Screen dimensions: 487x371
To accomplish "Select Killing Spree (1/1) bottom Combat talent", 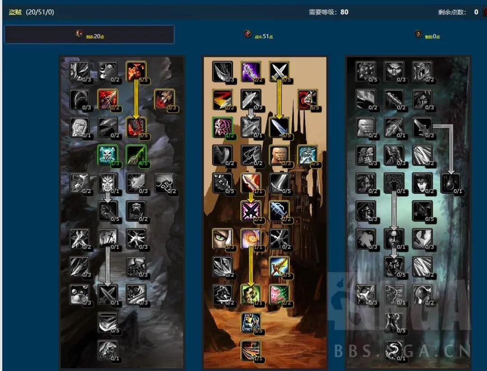I will [251, 350].
